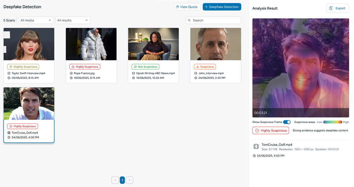Screen dimensions: 354x187
Task: Click the image file icon next to Pope Francis.jpg
Action: coord(71,73)
